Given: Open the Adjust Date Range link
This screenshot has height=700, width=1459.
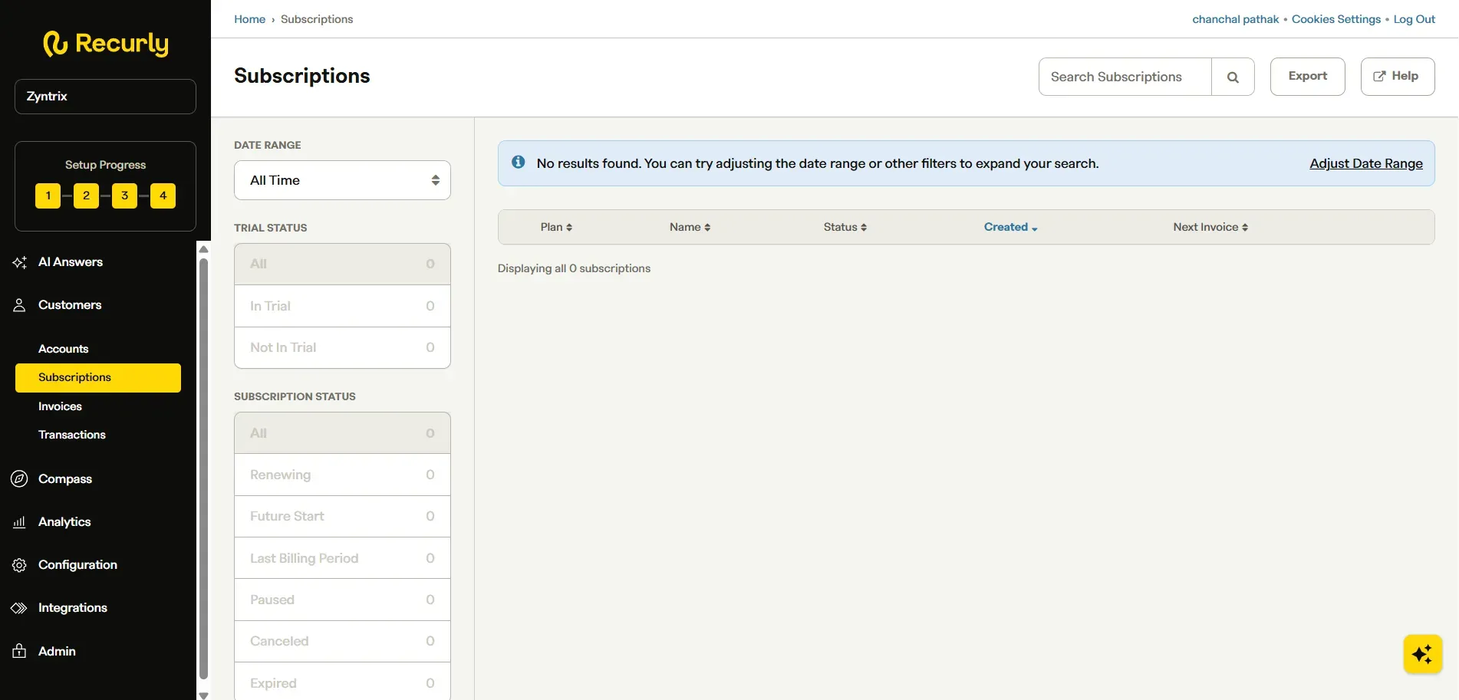Looking at the screenshot, I should point(1365,163).
